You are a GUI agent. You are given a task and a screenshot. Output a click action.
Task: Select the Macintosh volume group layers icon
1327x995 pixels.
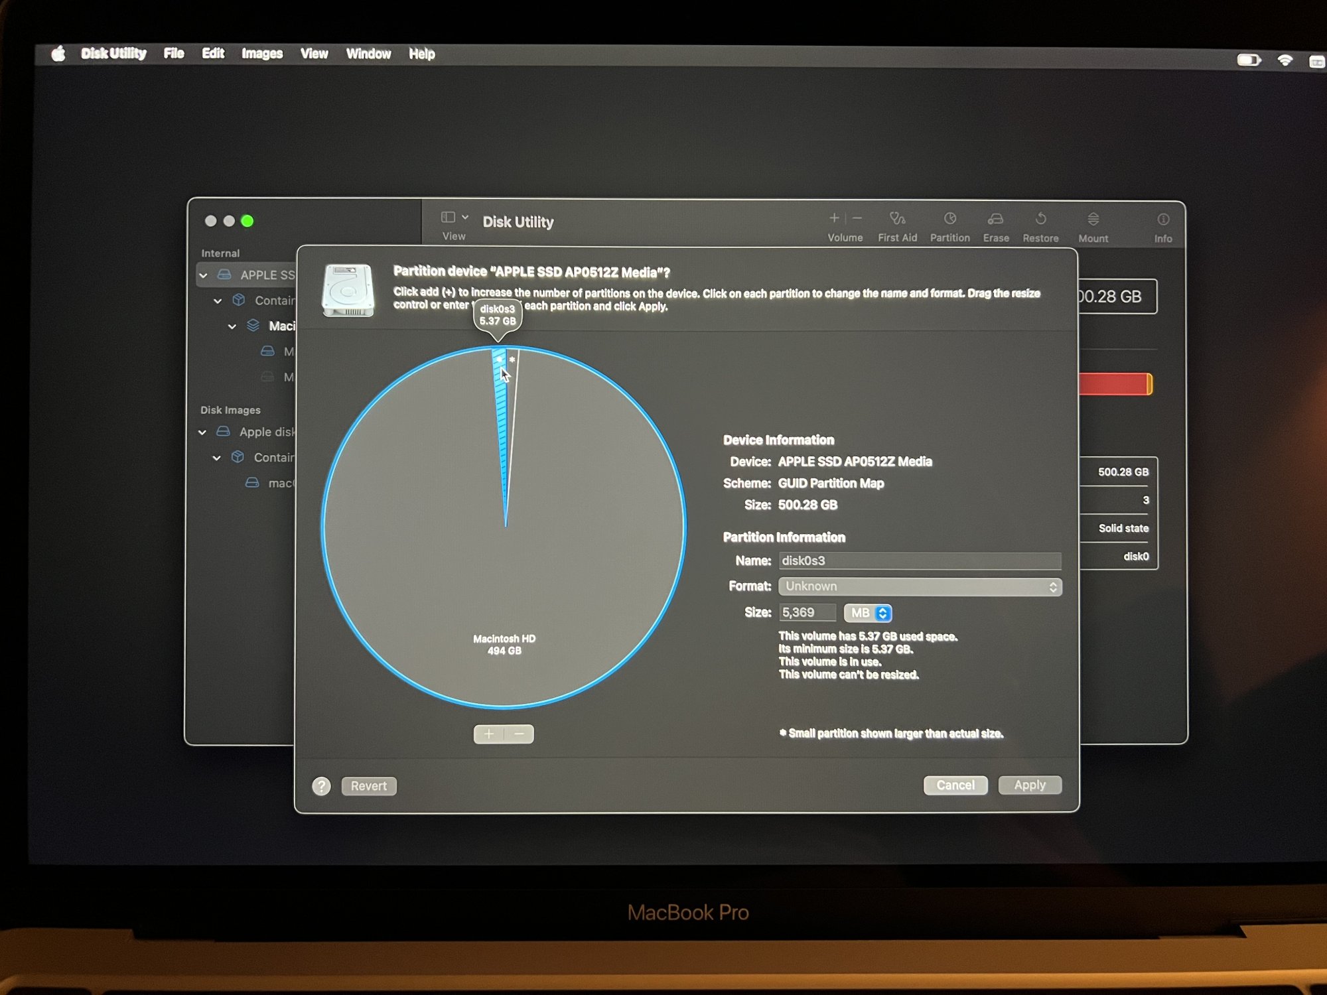tap(253, 325)
